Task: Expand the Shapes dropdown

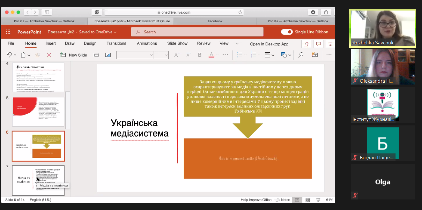Action: click(x=289, y=55)
